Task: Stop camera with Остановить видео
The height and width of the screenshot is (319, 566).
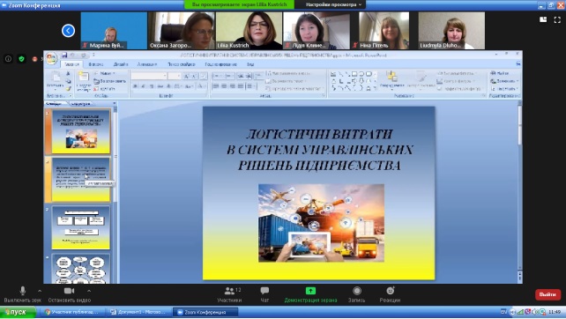Action: [x=70, y=294]
